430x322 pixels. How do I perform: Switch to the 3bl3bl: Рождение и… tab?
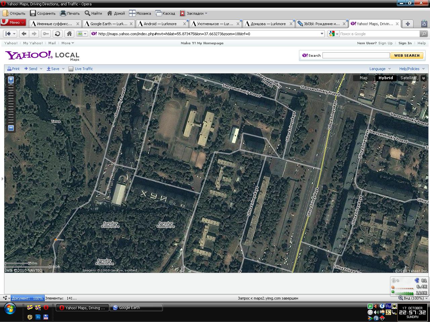[321, 24]
